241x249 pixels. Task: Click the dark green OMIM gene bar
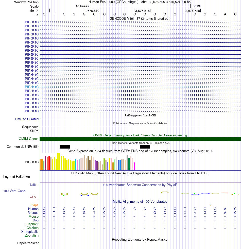click(x=140, y=139)
